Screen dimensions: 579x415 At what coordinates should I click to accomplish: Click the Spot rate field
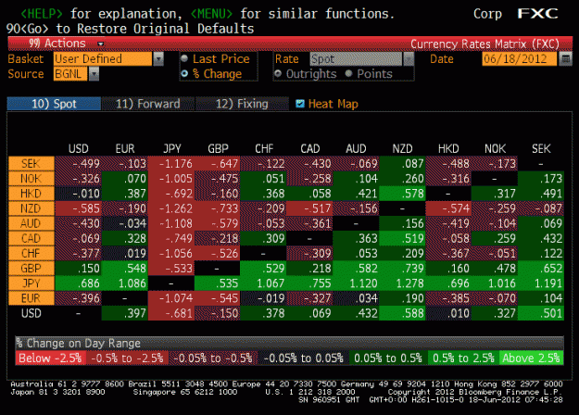[356, 58]
